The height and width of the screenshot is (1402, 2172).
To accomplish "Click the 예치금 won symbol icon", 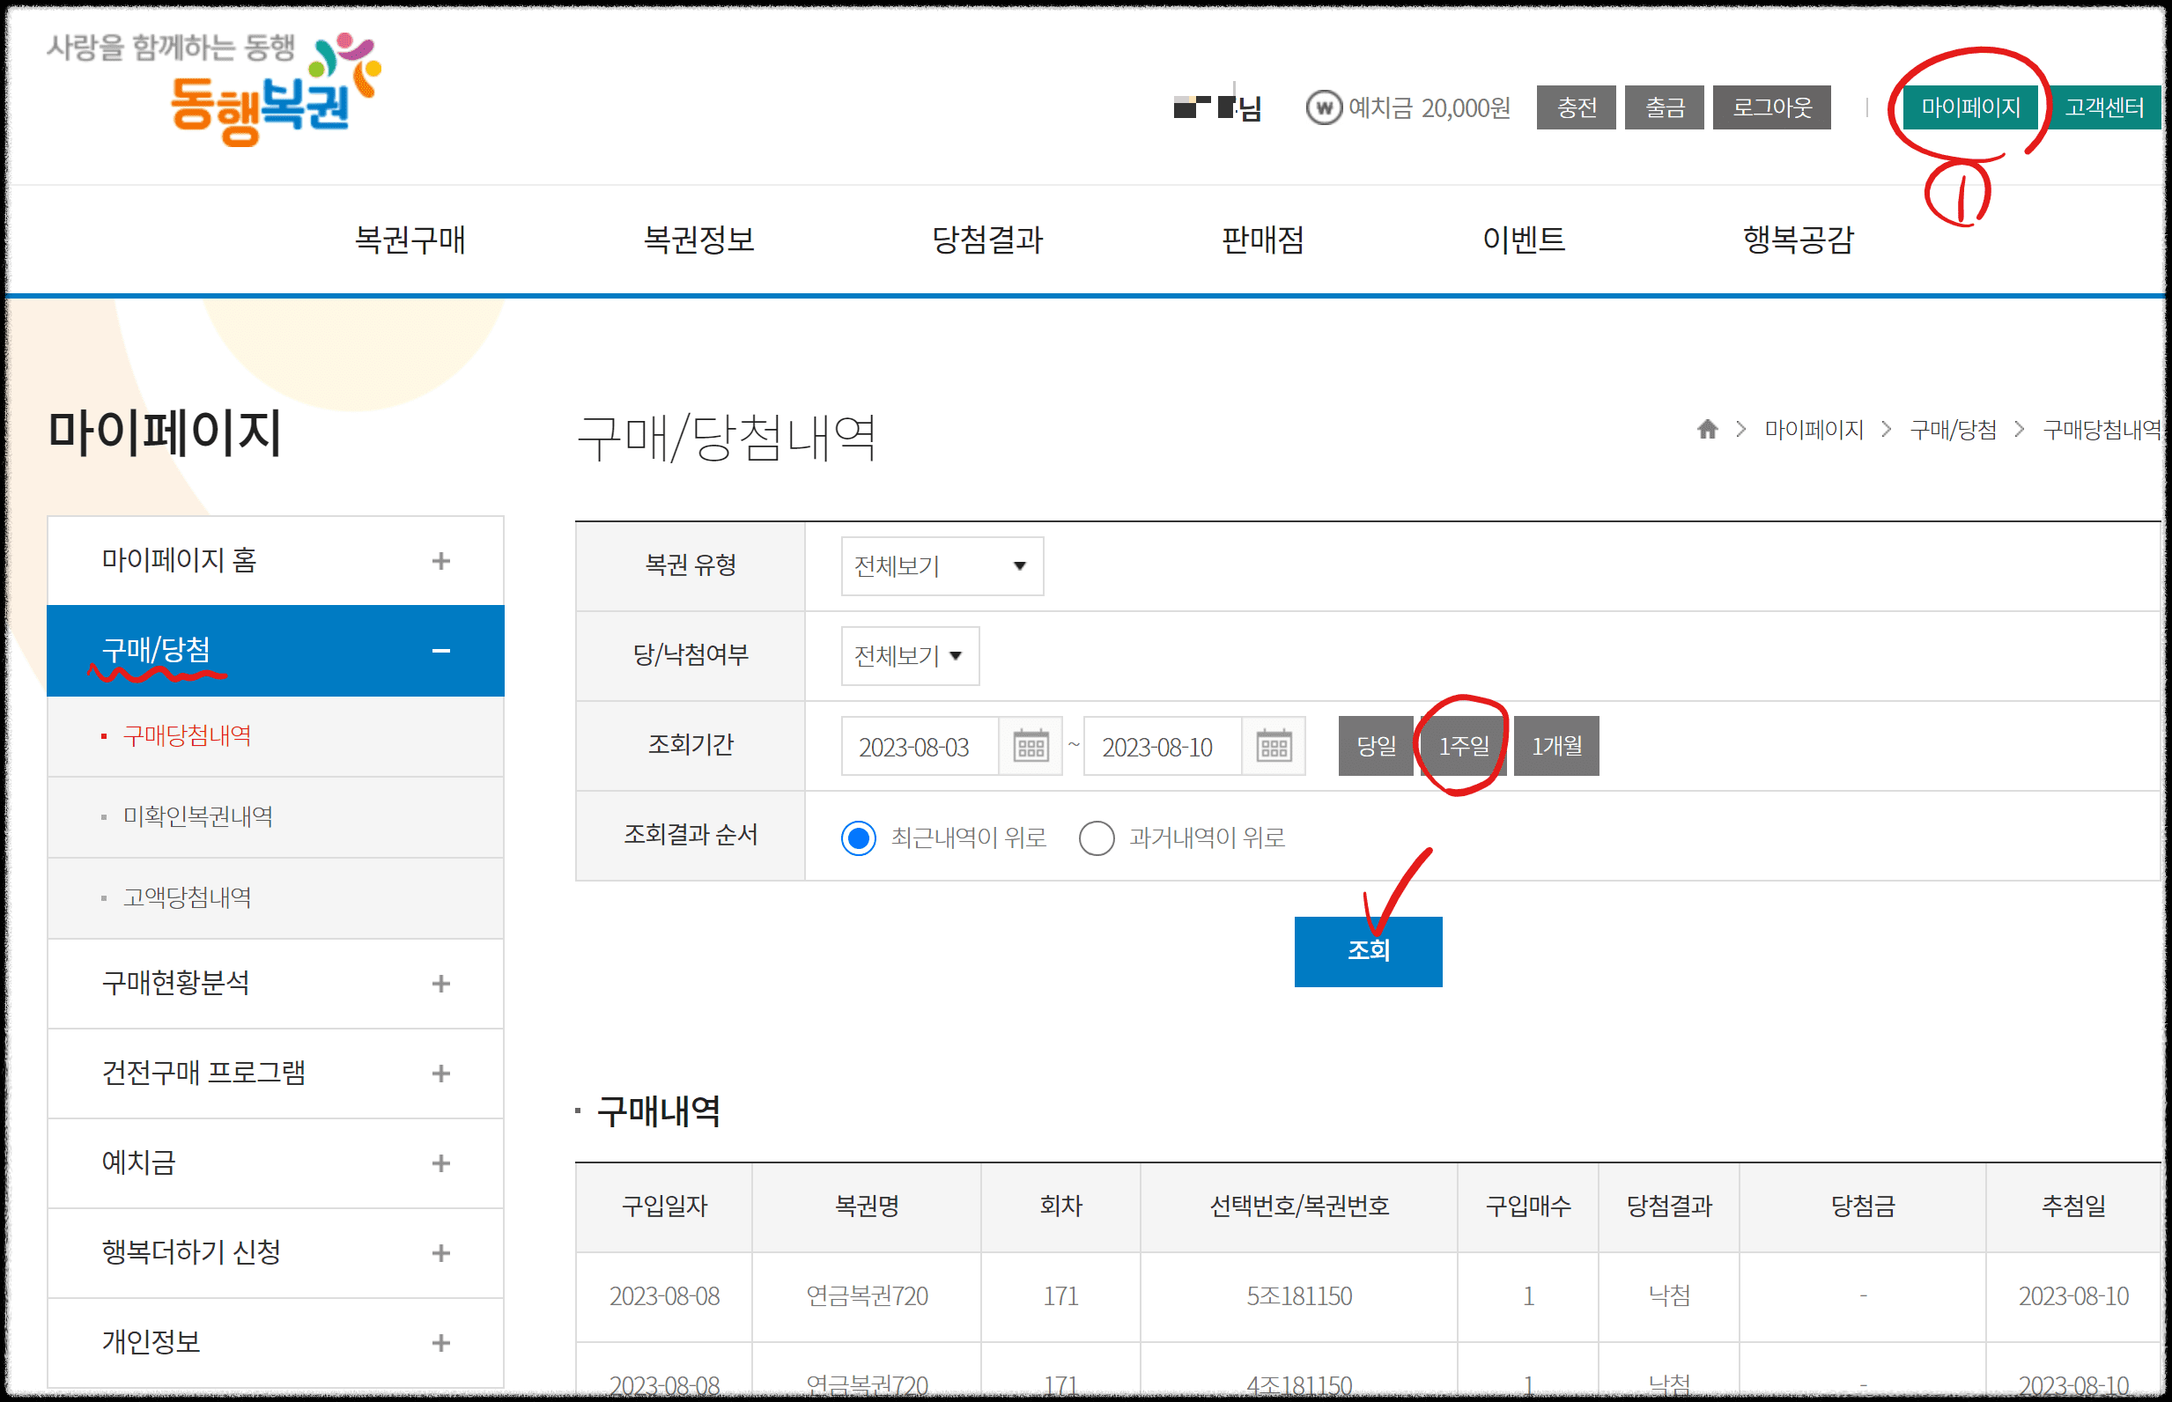I will point(1323,108).
